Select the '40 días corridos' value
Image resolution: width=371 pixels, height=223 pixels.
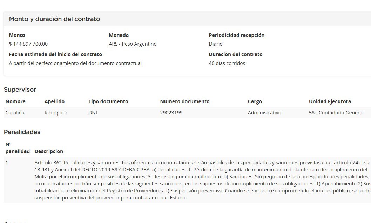coord(227,63)
